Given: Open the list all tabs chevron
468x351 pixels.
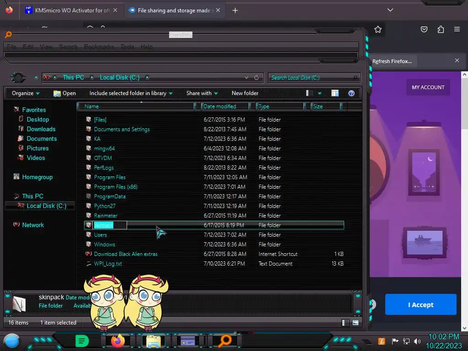Looking at the screenshot, I should coord(390,10).
